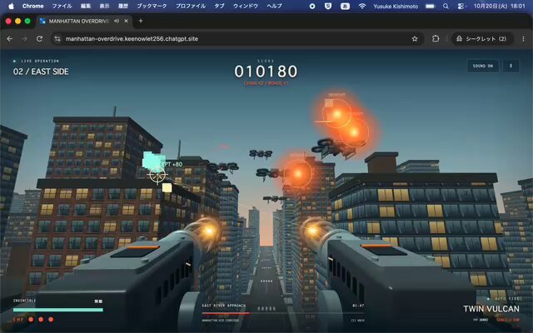Open the プロファイル menu
This screenshot has width=533, height=333.
(191, 6)
